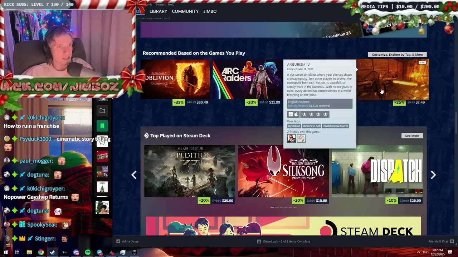This screenshot has height=257, width=458.
Task: Open Oblivion Remastered game capsule
Action: pos(175,79)
